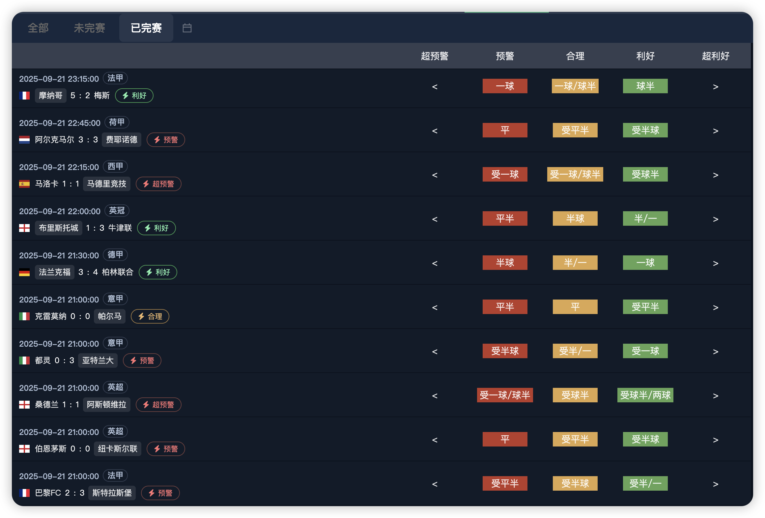Click French flag in Monaco match row

[24, 96]
